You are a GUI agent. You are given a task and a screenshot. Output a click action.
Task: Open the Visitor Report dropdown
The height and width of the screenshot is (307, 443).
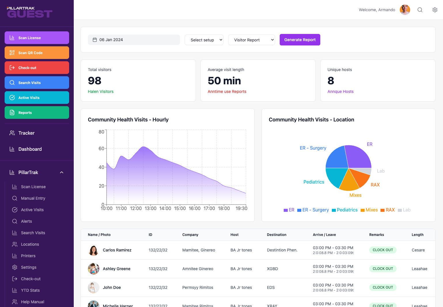point(251,40)
